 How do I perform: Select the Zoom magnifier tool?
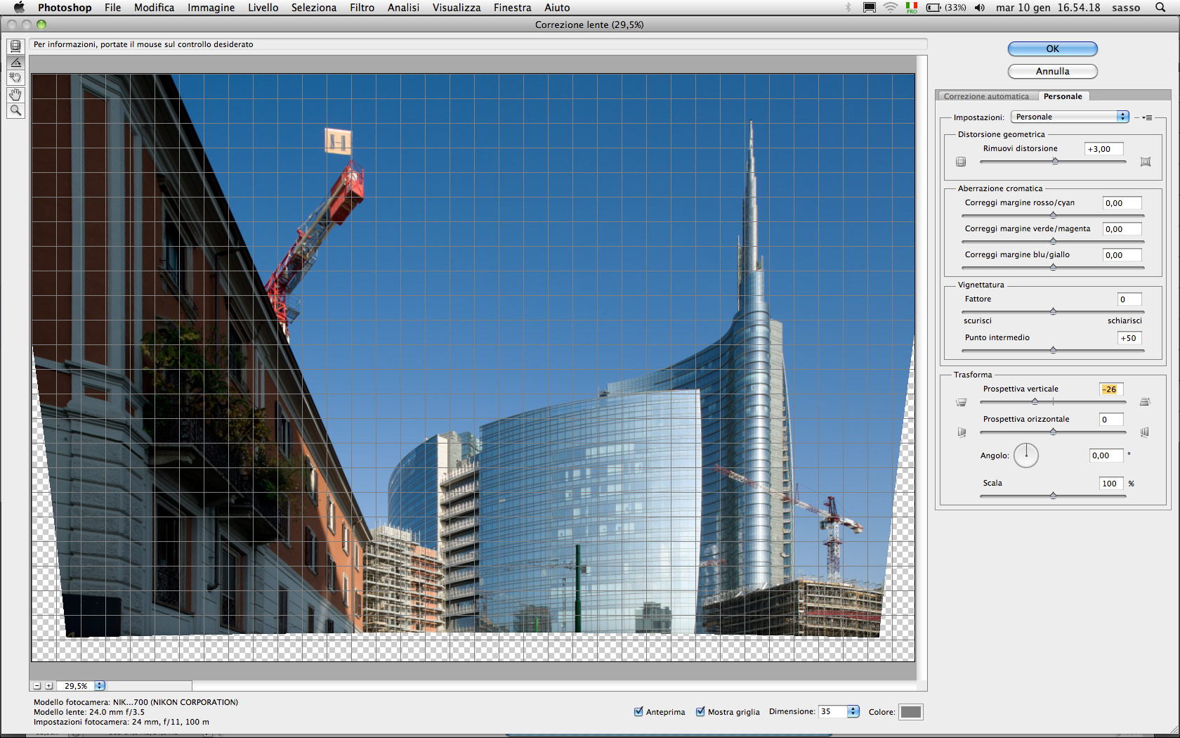click(x=15, y=110)
